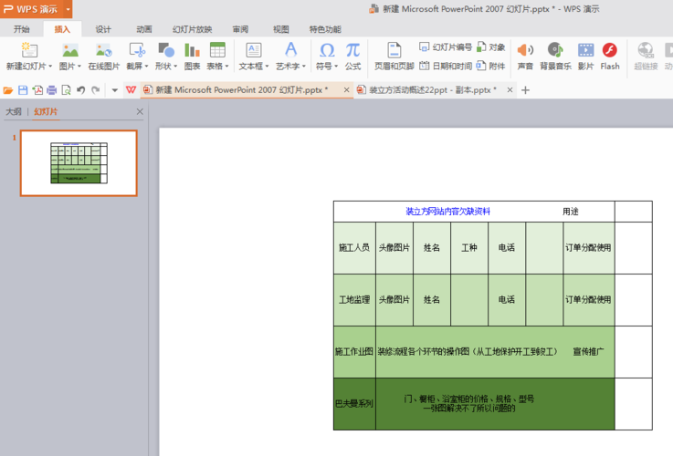The height and width of the screenshot is (456, 673).
Task: Click the hyperlink 超链接 icon
Action: coord(646,50)
